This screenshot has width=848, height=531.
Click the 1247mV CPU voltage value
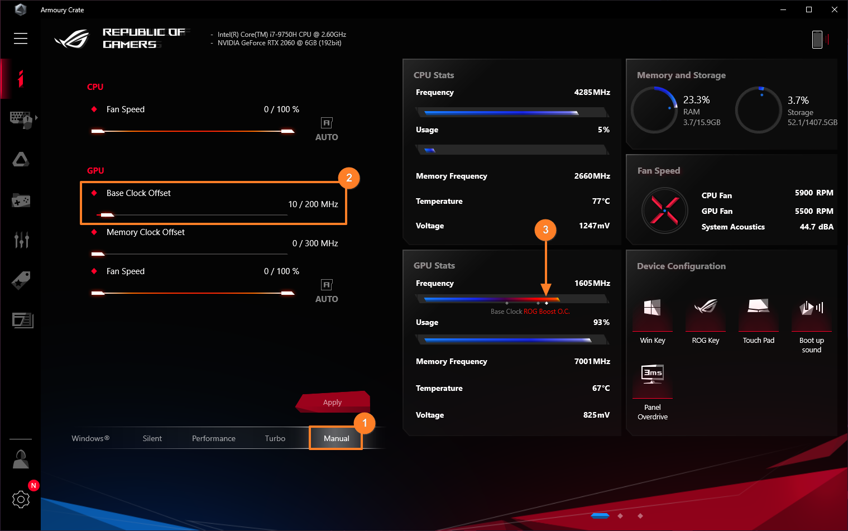594,226
